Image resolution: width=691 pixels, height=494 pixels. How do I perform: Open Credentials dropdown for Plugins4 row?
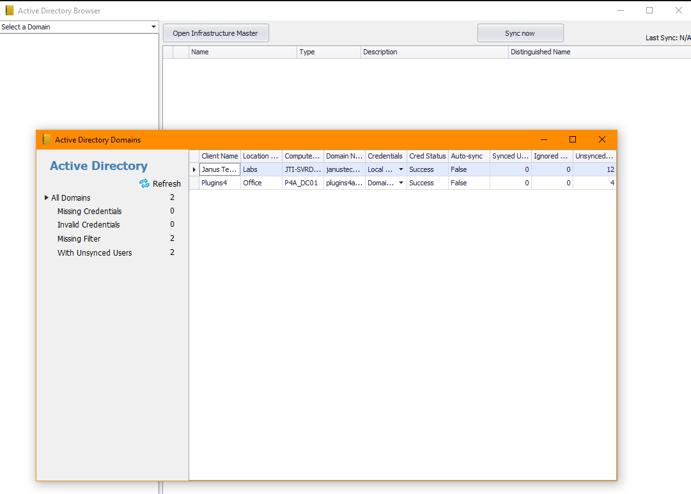tap(401, 183)
